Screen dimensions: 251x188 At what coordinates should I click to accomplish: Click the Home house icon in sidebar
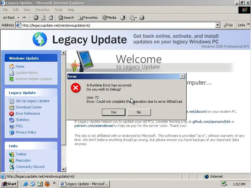[x=12, y=66]
